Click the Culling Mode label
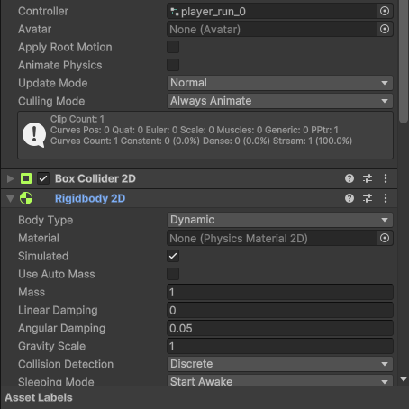Viewport: 409px width, 409px height. pyautogui.click(x=51, y=102)
